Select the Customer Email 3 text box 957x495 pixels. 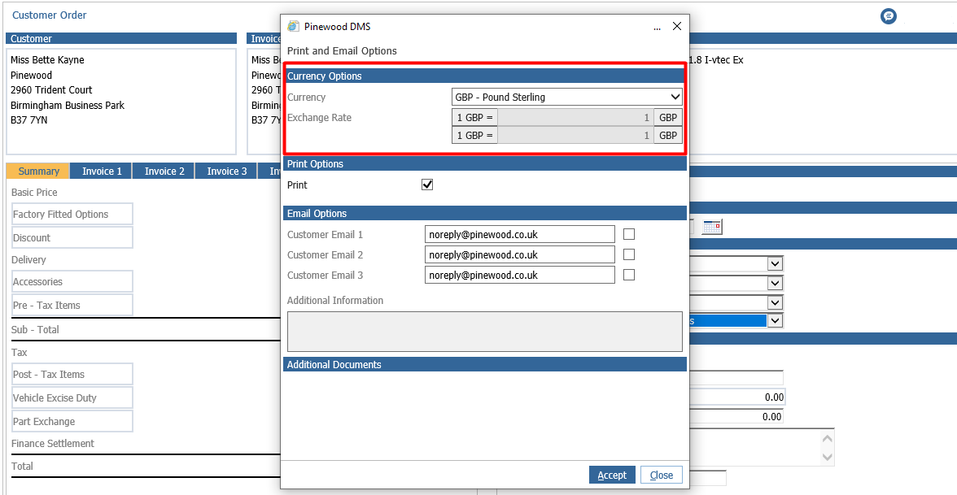point(520,275)
